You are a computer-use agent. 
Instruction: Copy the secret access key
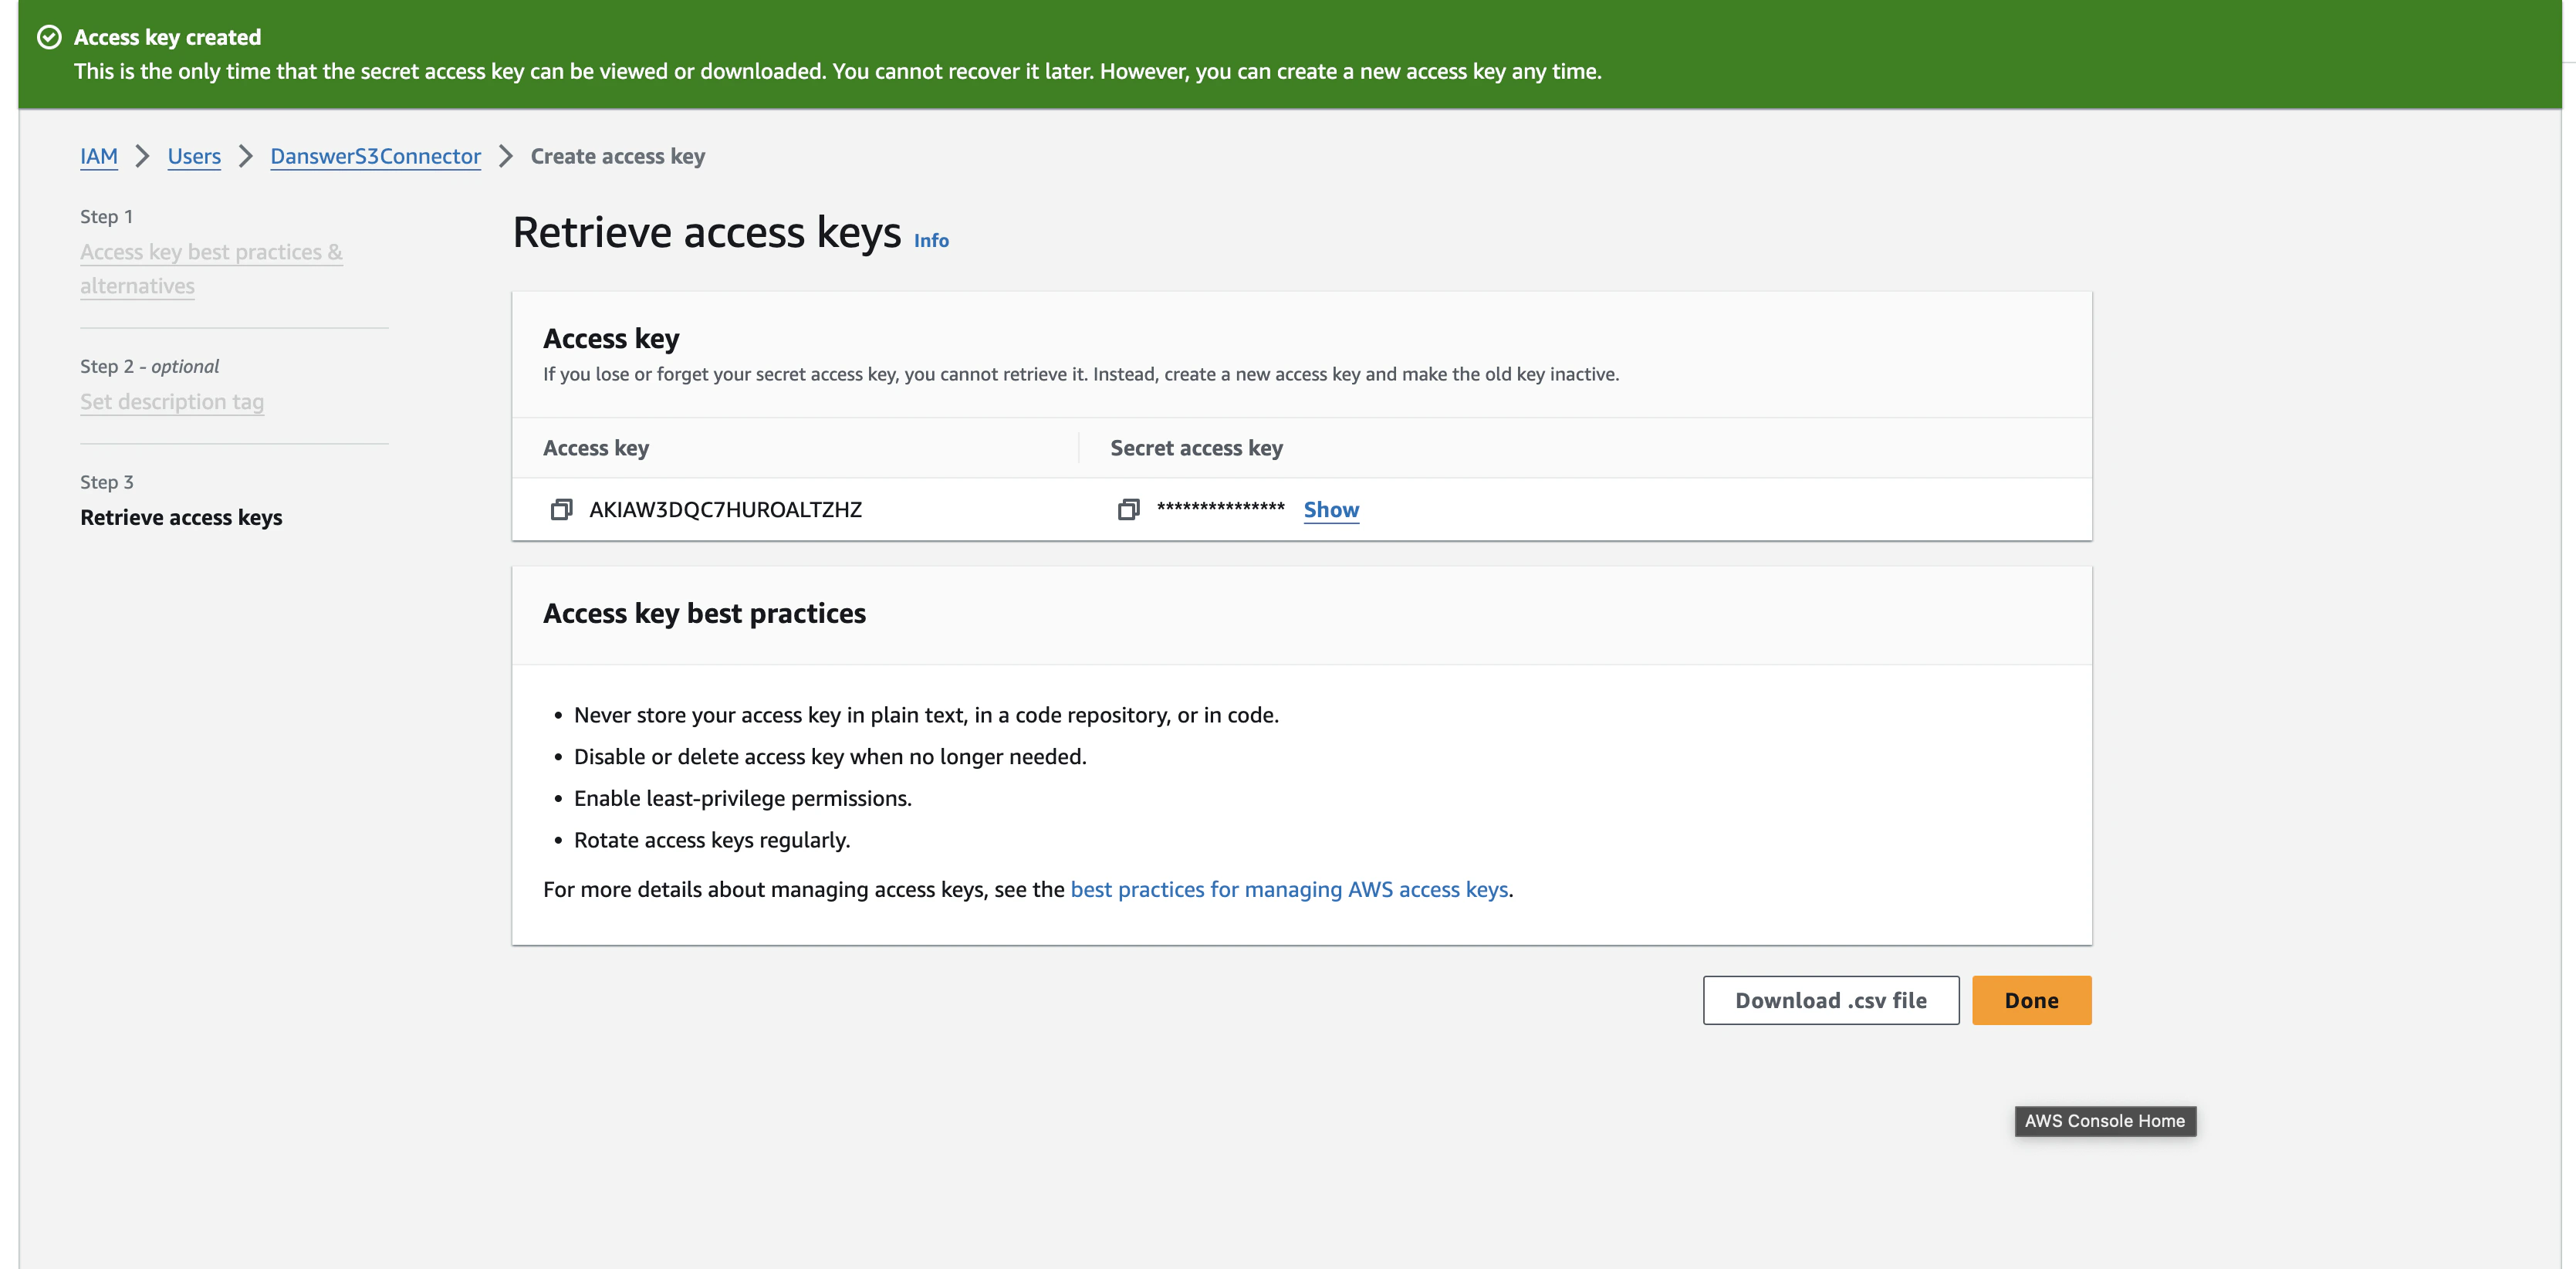[x=1128, y=509]
